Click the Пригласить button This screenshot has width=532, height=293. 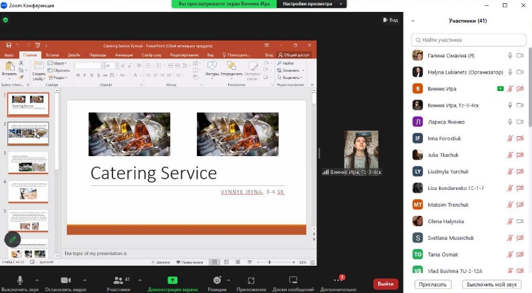[433, 284]
